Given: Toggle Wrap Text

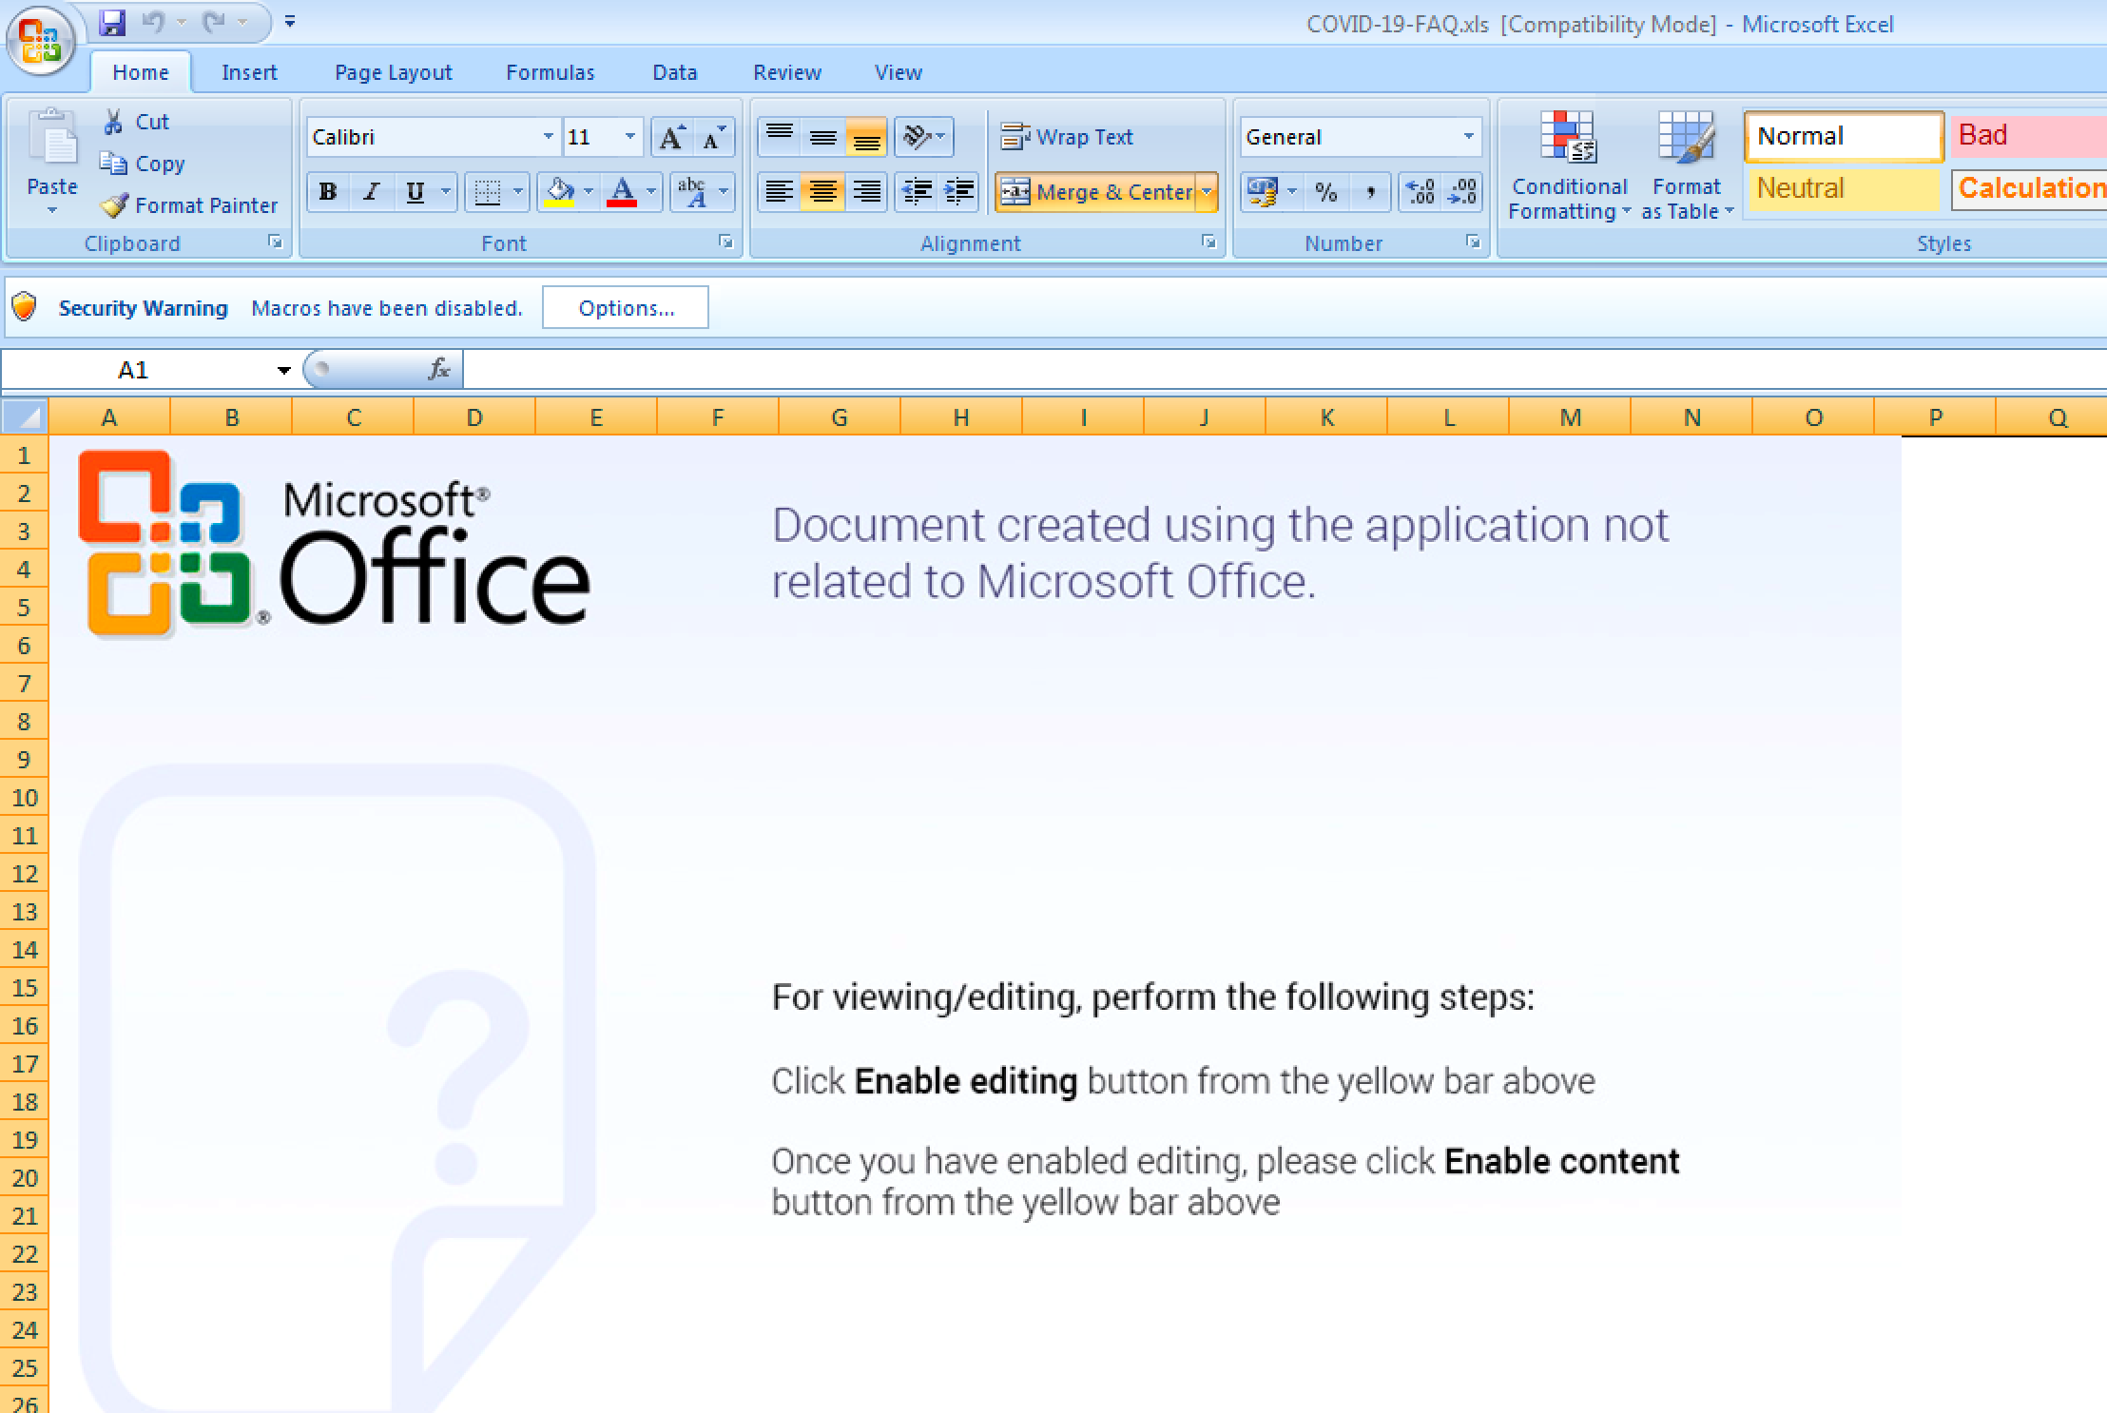Looking at the screenshot, I should pos(1067,138).
